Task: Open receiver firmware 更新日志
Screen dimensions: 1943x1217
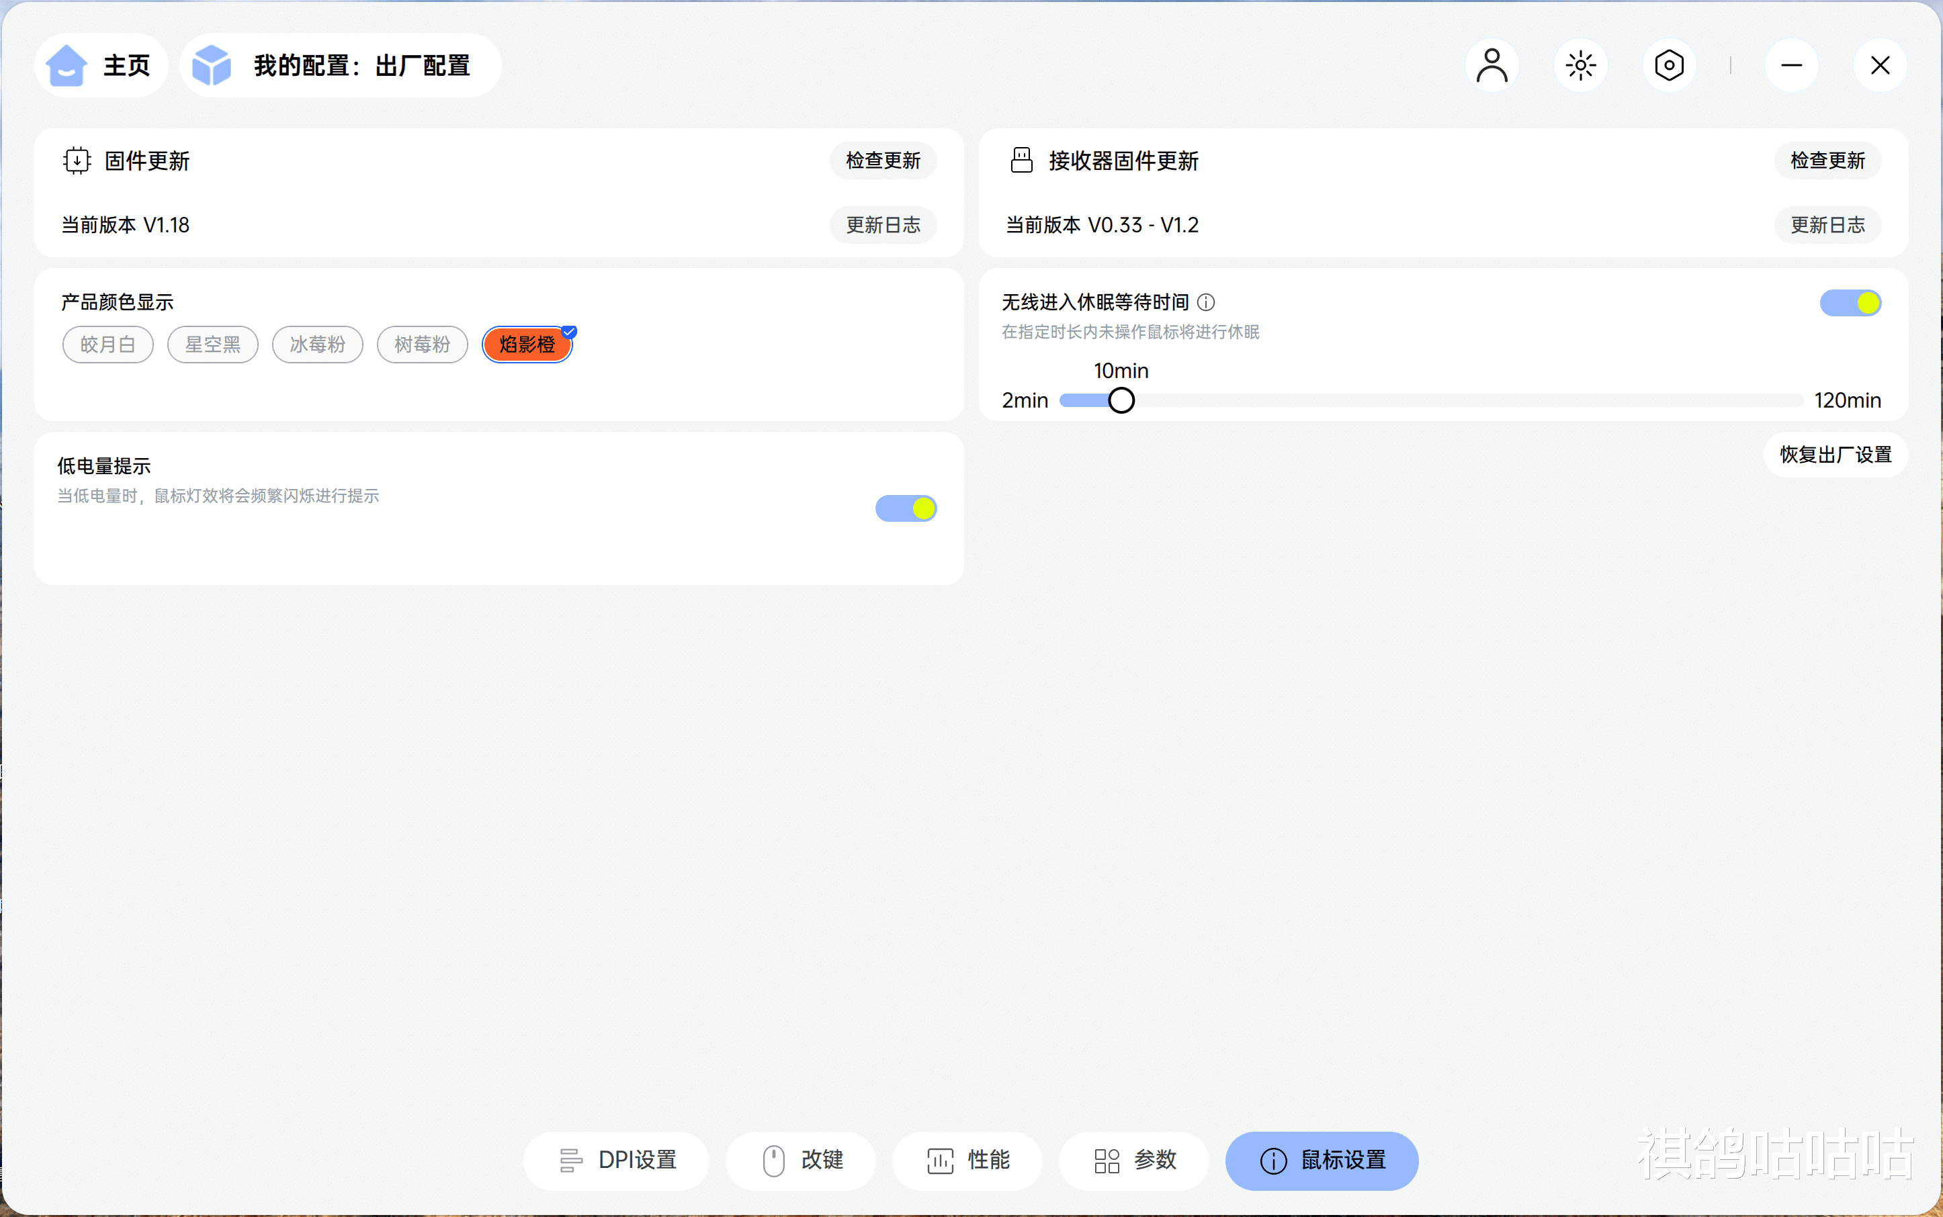Action: tap(1827, 224)
